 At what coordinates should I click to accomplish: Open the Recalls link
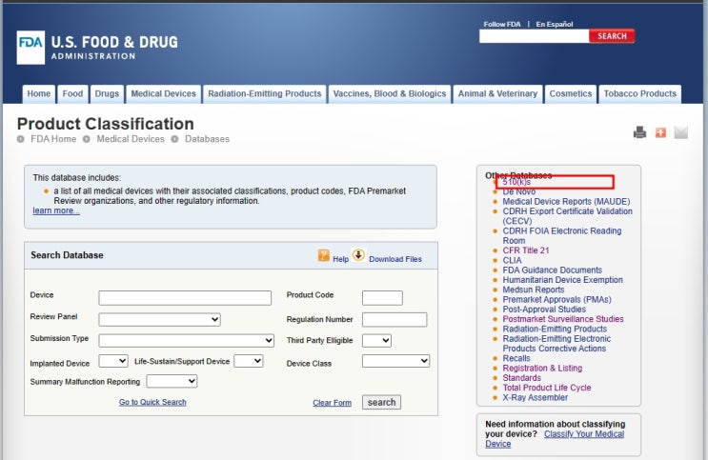coord(516,358)
